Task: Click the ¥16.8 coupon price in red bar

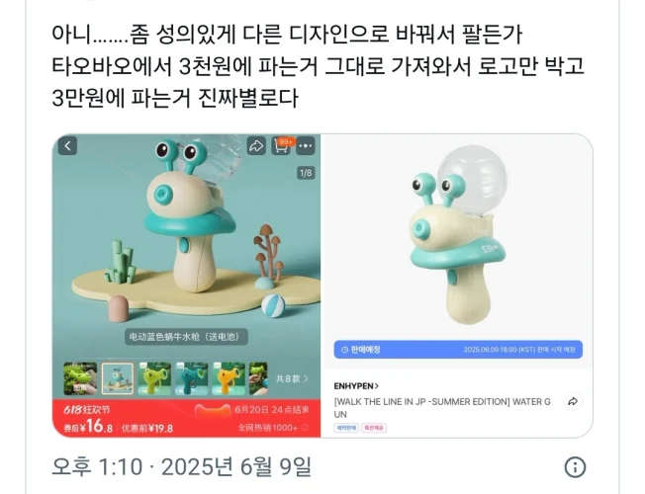Action: (x=88, y=427)
